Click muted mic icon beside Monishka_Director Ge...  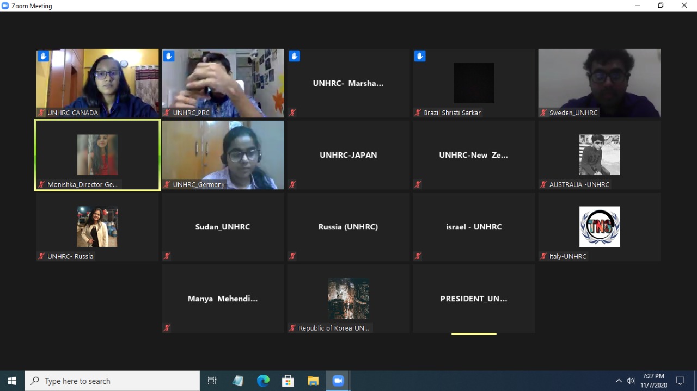[x=41, y=184]
